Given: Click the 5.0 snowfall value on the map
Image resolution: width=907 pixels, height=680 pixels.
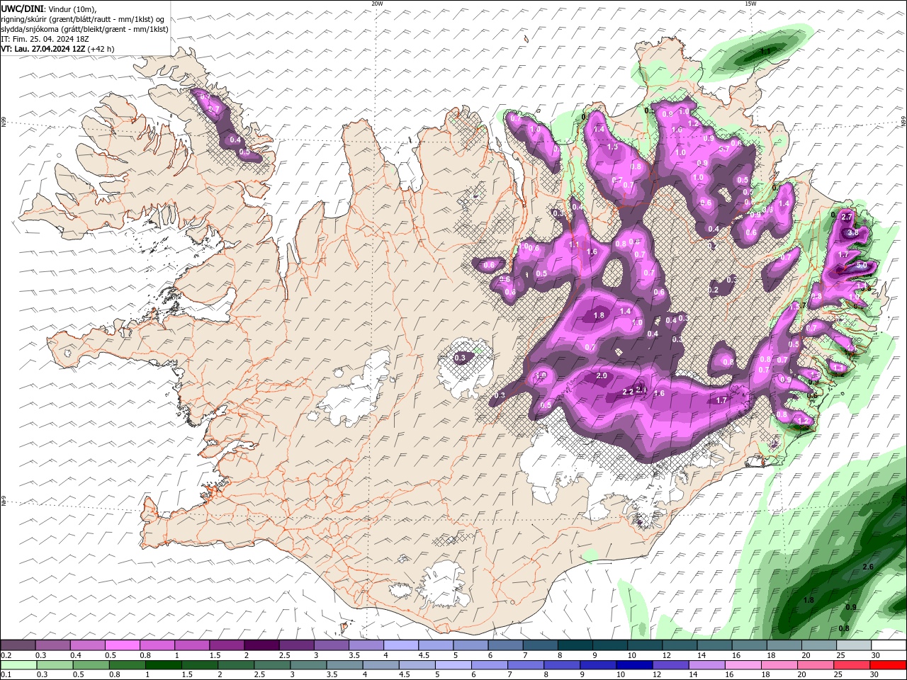Looking at the screenshot, I should (862, 265).
